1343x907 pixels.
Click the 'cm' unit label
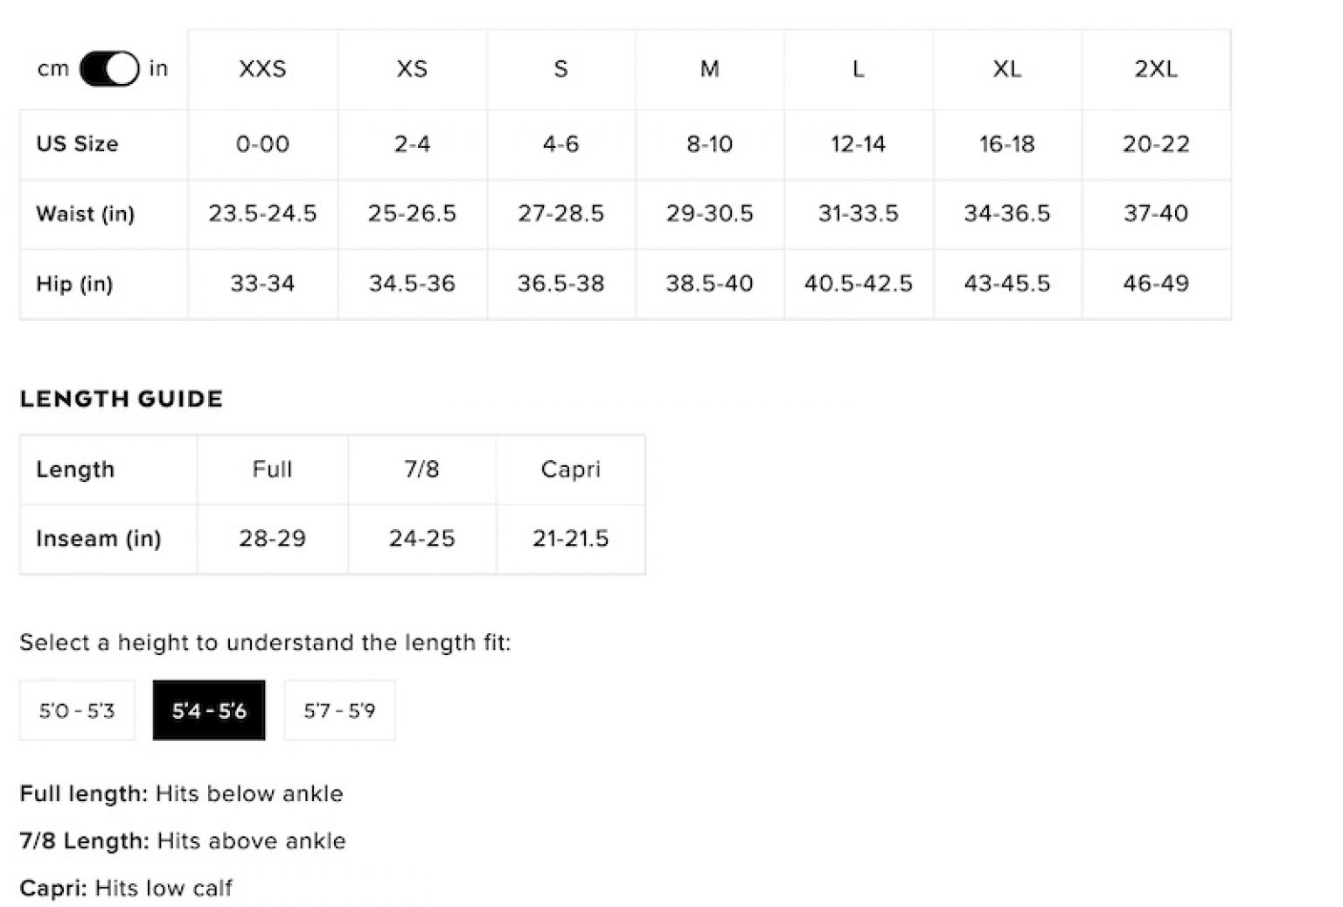(x=52, y=69)
